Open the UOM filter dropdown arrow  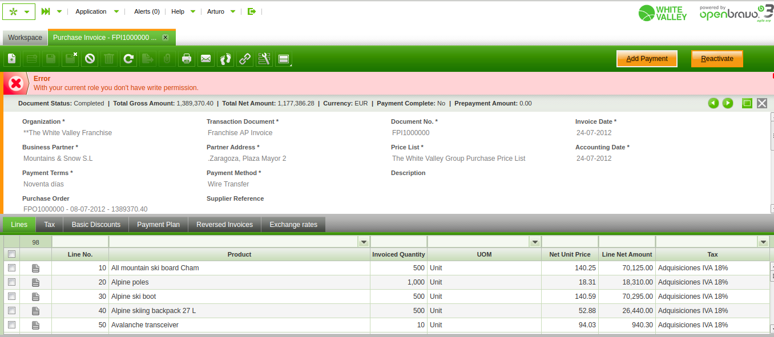[x=535, y=242]
